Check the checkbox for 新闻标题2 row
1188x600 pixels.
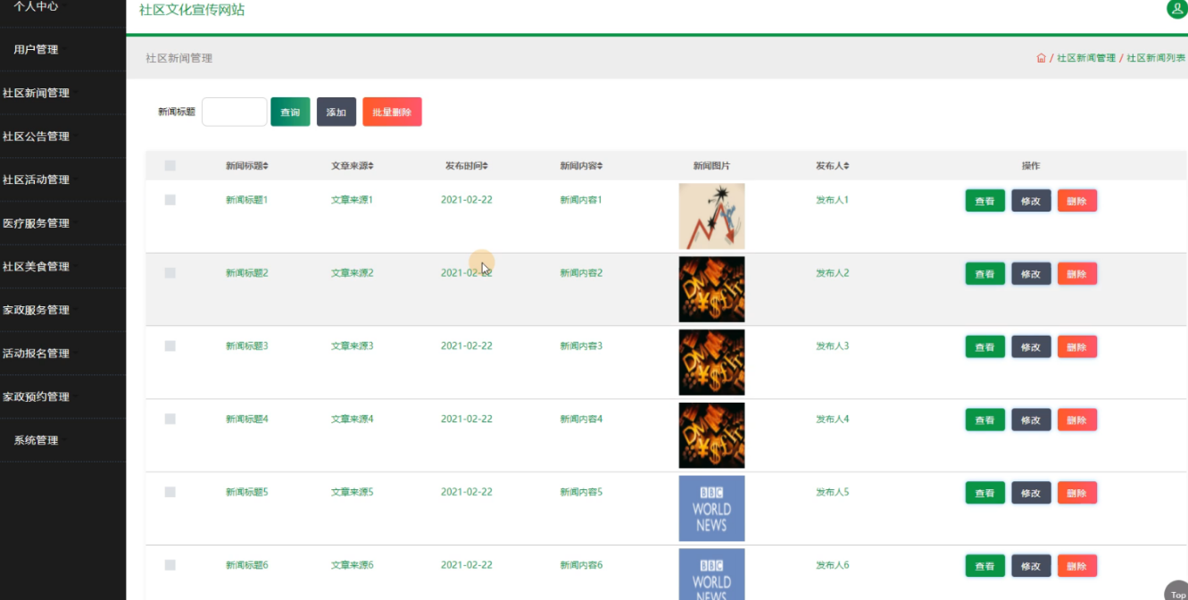[x=170, y=273]
